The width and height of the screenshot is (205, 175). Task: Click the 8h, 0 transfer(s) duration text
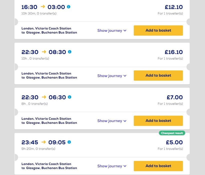(34, 104)
